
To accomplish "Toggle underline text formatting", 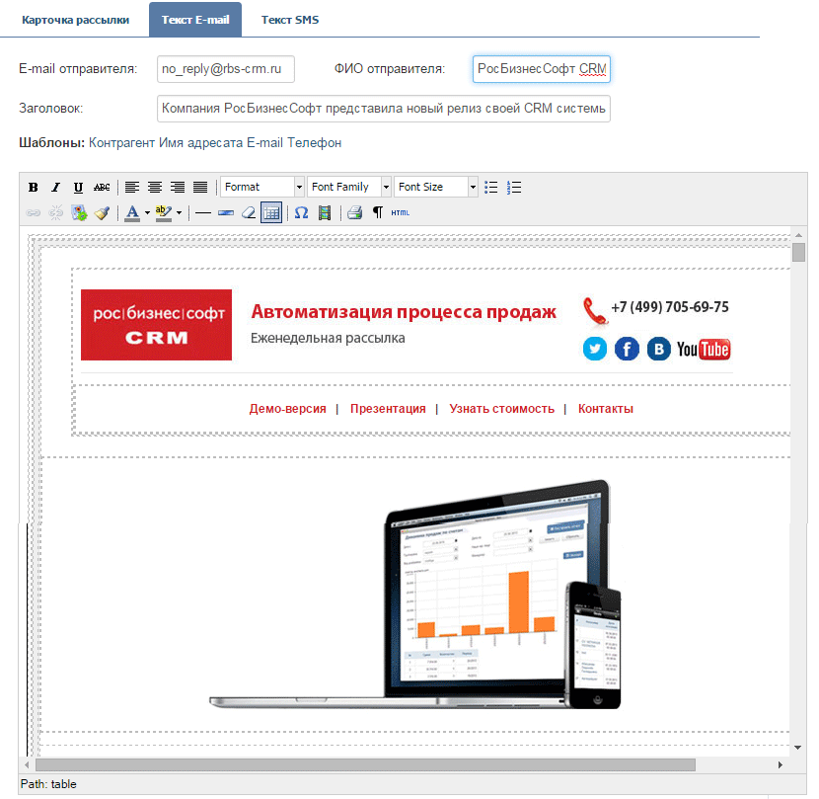I will 78,187.
